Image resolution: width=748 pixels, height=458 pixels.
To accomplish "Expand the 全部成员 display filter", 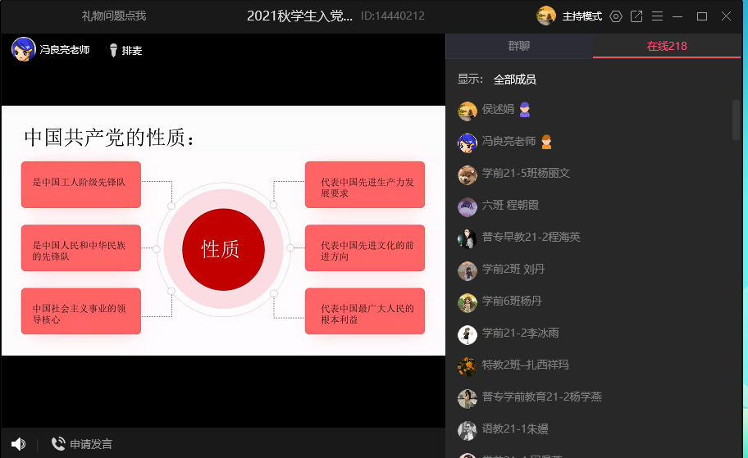I will point(514,79).
